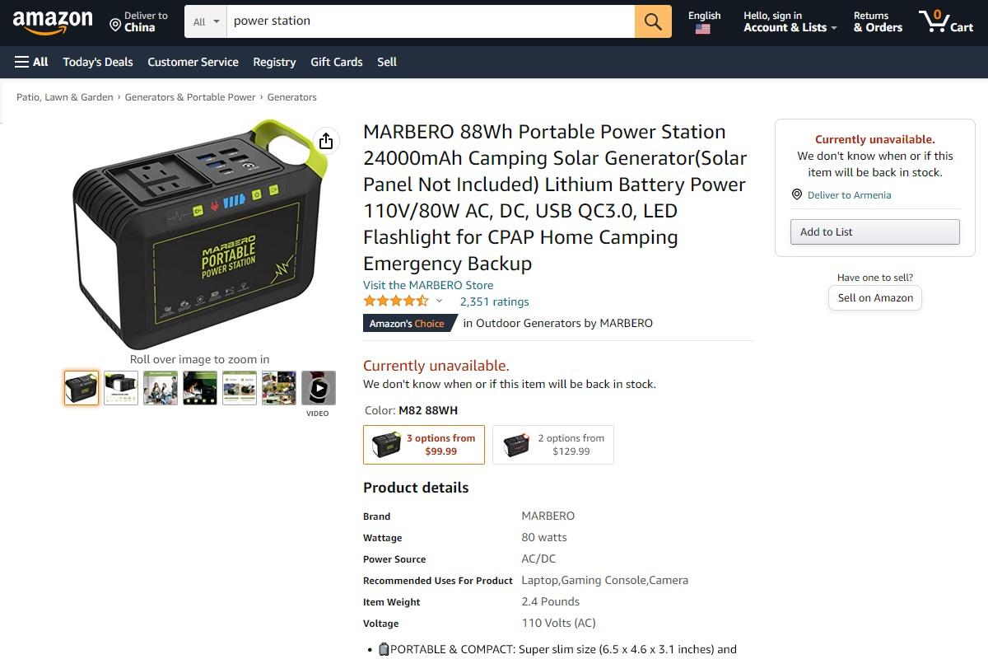Open the shopping cart icon
The image size is (988, 659).
coord(946,21)
